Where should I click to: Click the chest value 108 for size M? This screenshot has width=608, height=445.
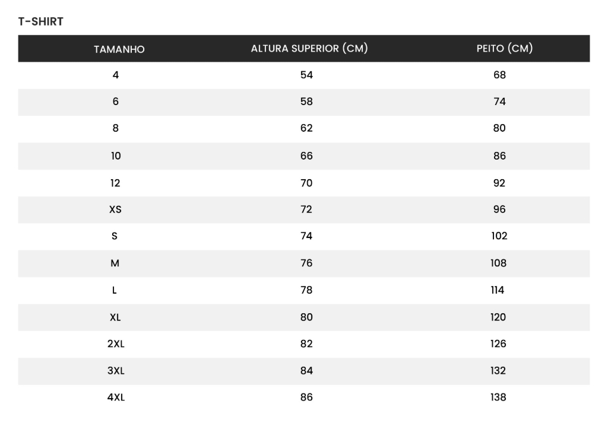499,263
